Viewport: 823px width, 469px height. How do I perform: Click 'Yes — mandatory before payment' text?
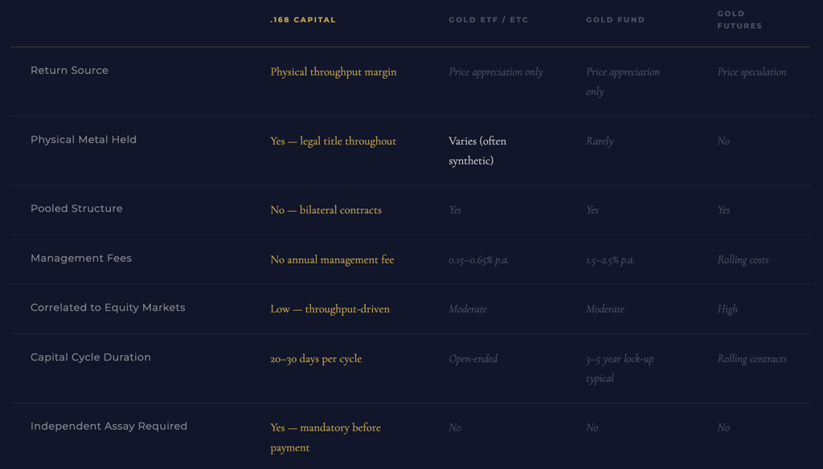click(326, 438)
